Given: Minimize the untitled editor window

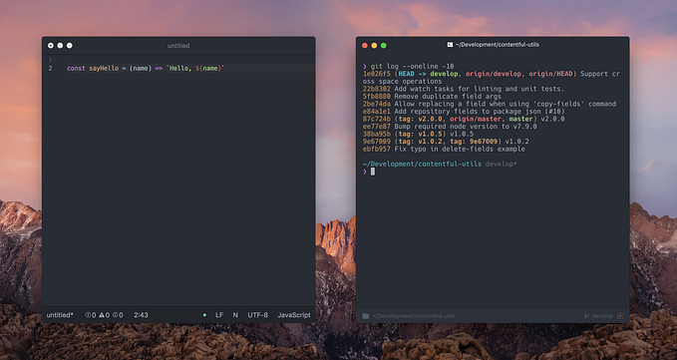Looking at the screenshot, I should click(60, 45).
